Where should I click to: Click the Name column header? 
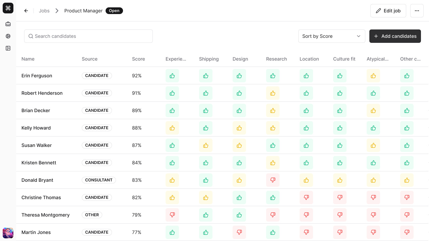click(x=28, y=59)
